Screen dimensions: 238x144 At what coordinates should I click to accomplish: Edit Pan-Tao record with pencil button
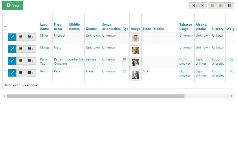tap(12, 61)
